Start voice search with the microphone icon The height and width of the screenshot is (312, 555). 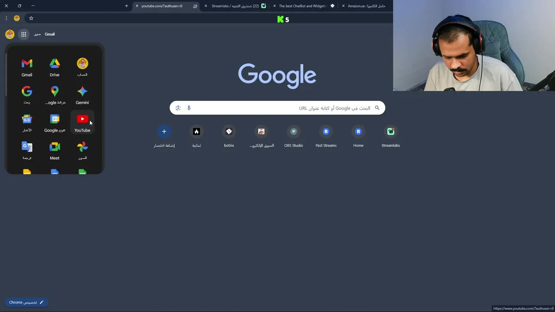coord(189,108)
